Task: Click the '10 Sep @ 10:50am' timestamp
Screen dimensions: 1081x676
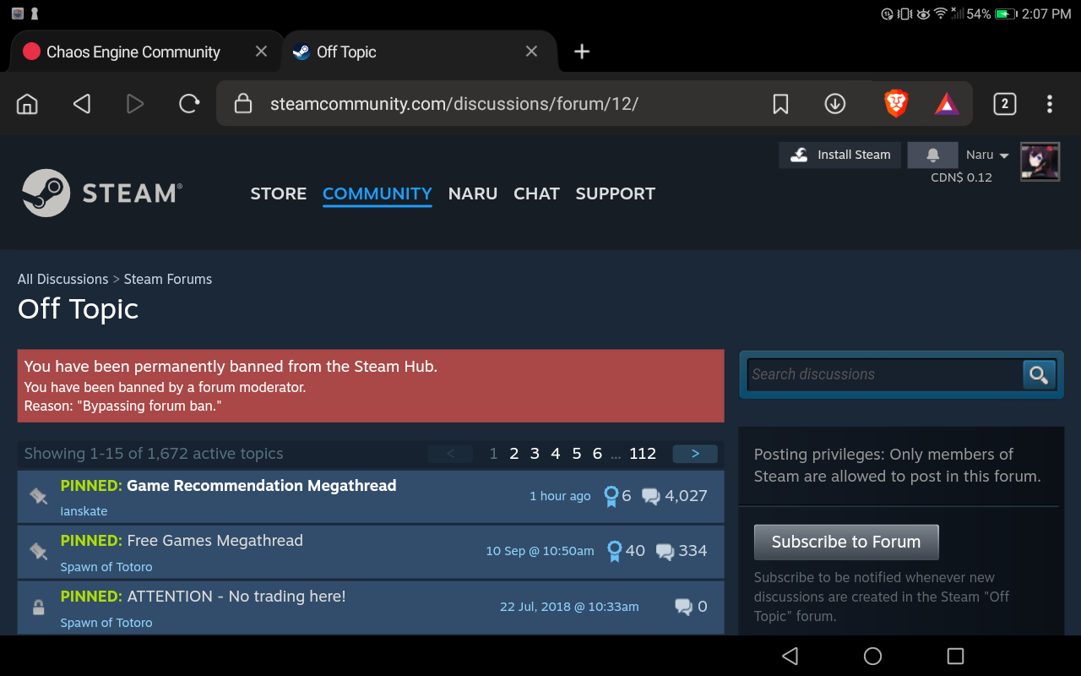Action: tap(540, 551)
